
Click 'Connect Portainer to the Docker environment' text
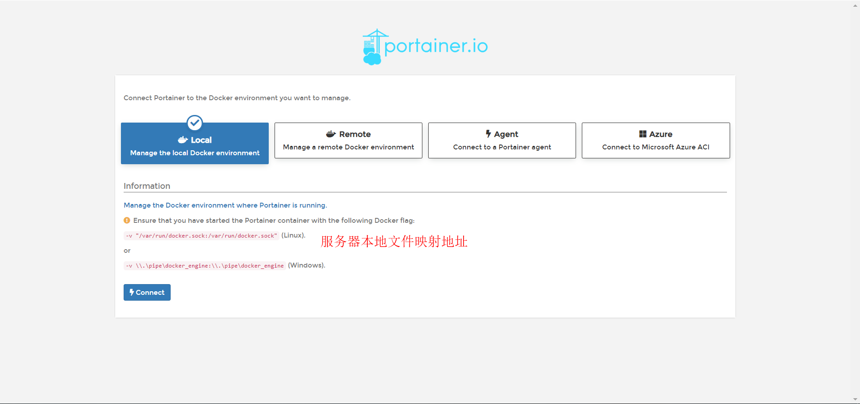(237, 98)
